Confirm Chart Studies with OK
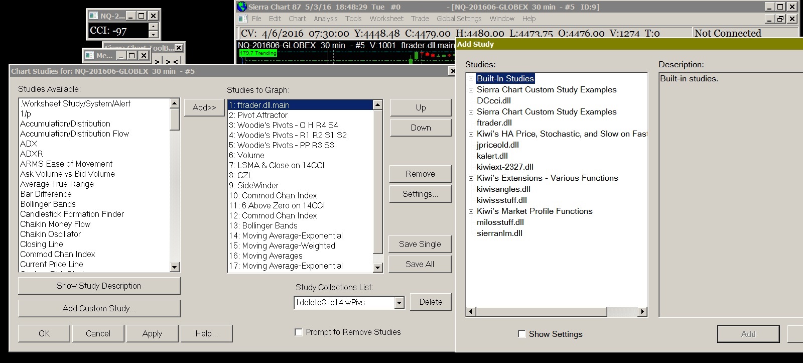Viewport: 803px width, 363px height. [x=44, y=333]
